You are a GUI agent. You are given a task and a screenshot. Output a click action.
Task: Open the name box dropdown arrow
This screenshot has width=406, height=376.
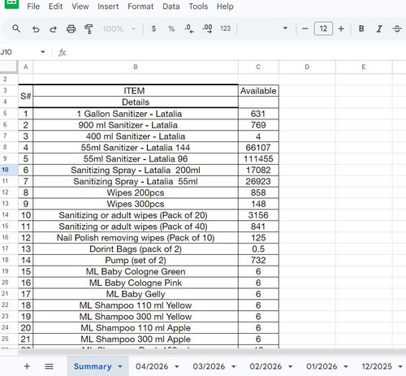(x=43, y=52)
